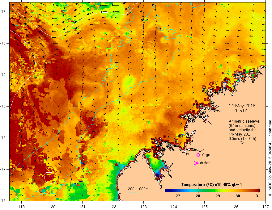Click the '14-May 20Z' text line

coord(240,134)
